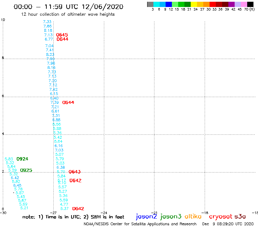
Task: Pick the yellow swatch in the color scale
Action: [194, 4]
